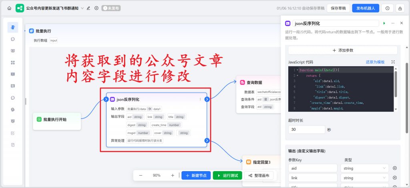The height and width of the screenshot is (188, 410).
Task: Click 添加参数 button
Action: 343,50
